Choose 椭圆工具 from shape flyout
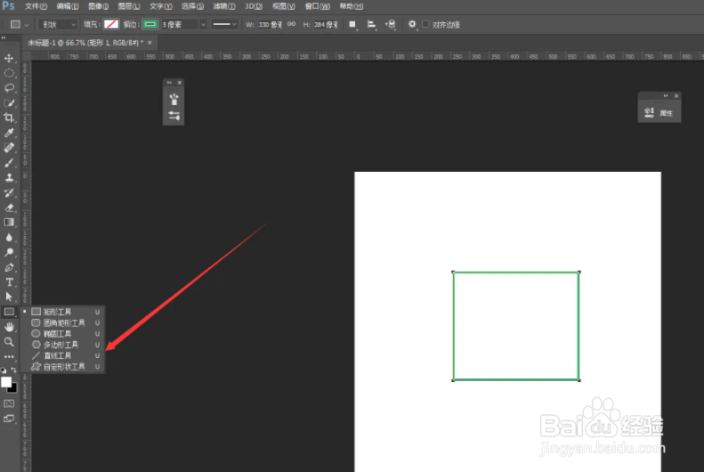 tap(63, 334)
